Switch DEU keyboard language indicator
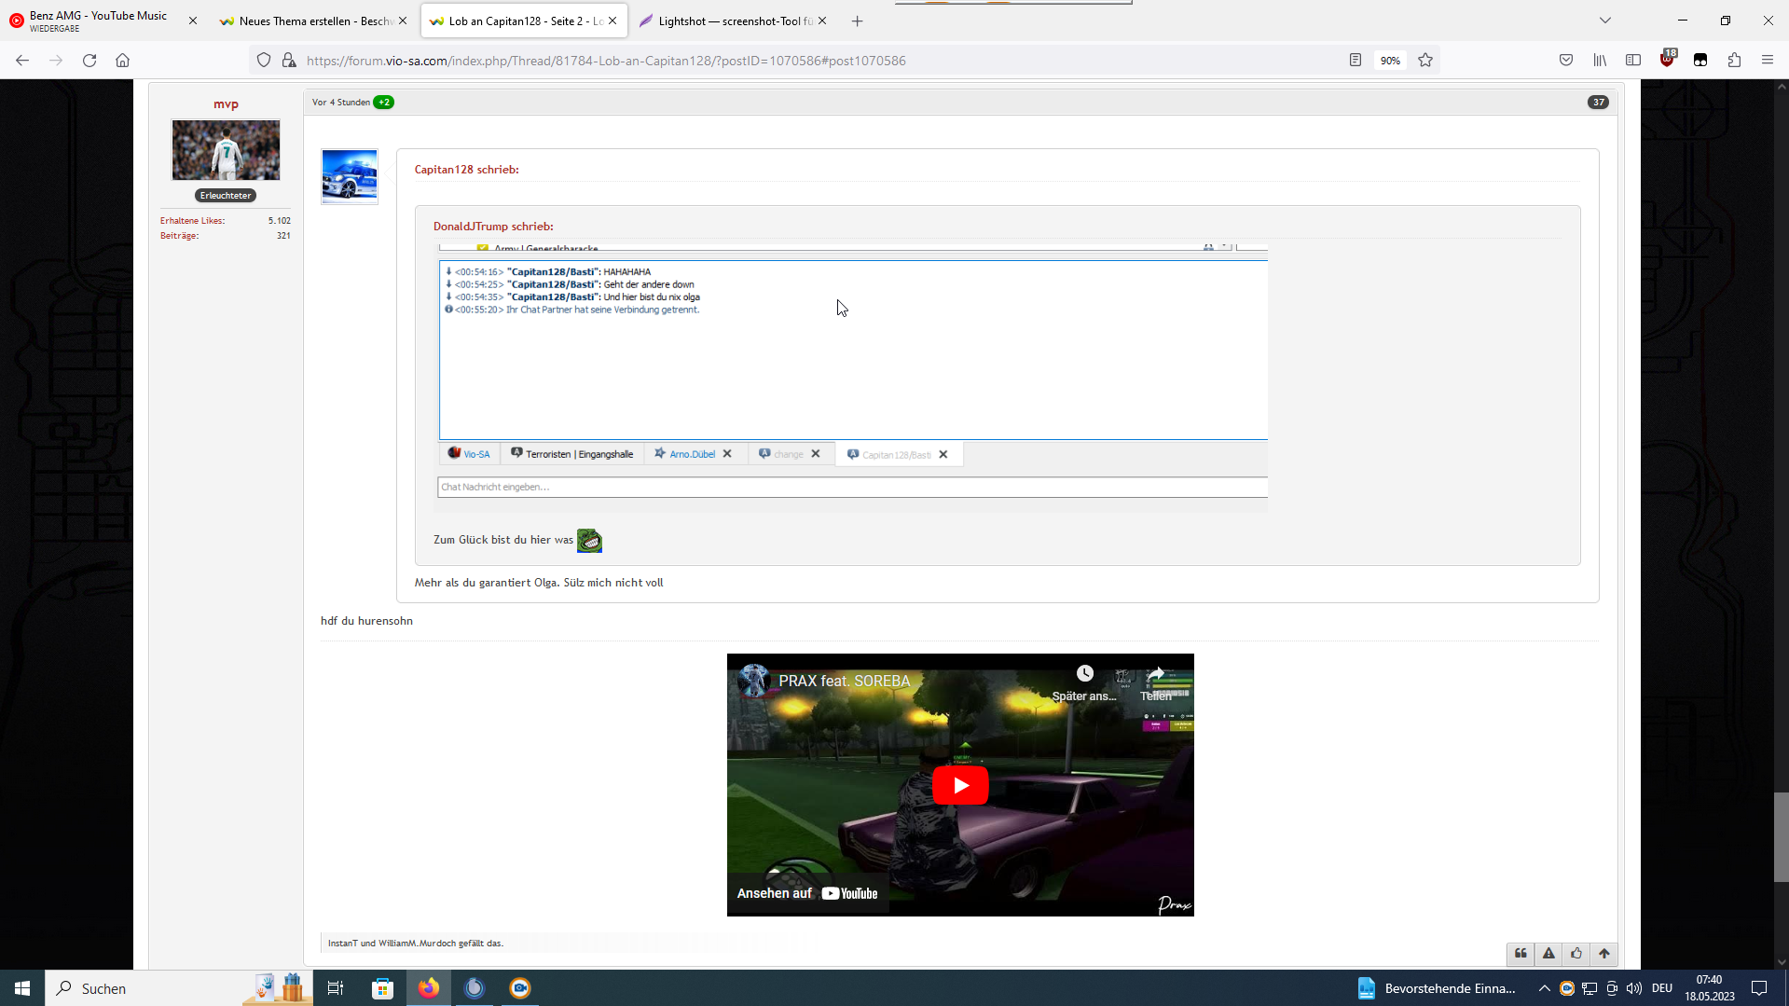 click(1662, 988)
